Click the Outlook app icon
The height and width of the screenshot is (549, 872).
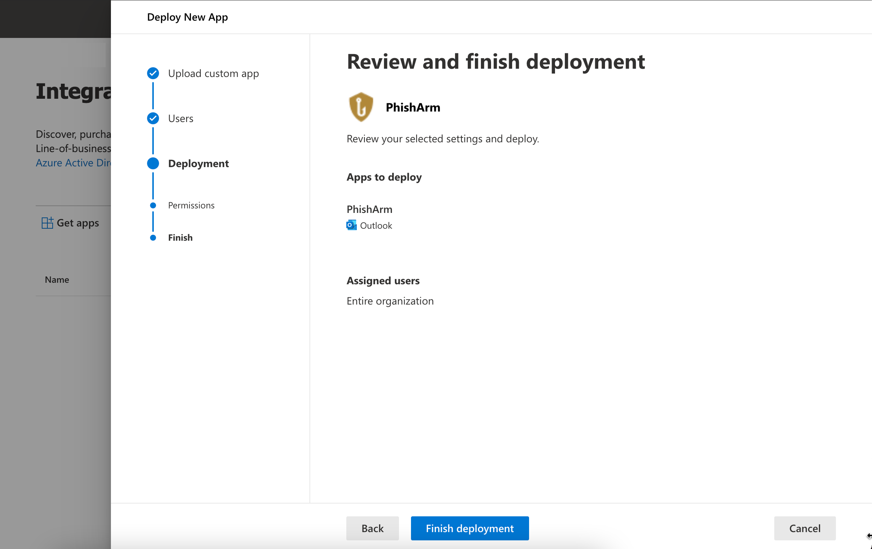[x=351, y=225]
